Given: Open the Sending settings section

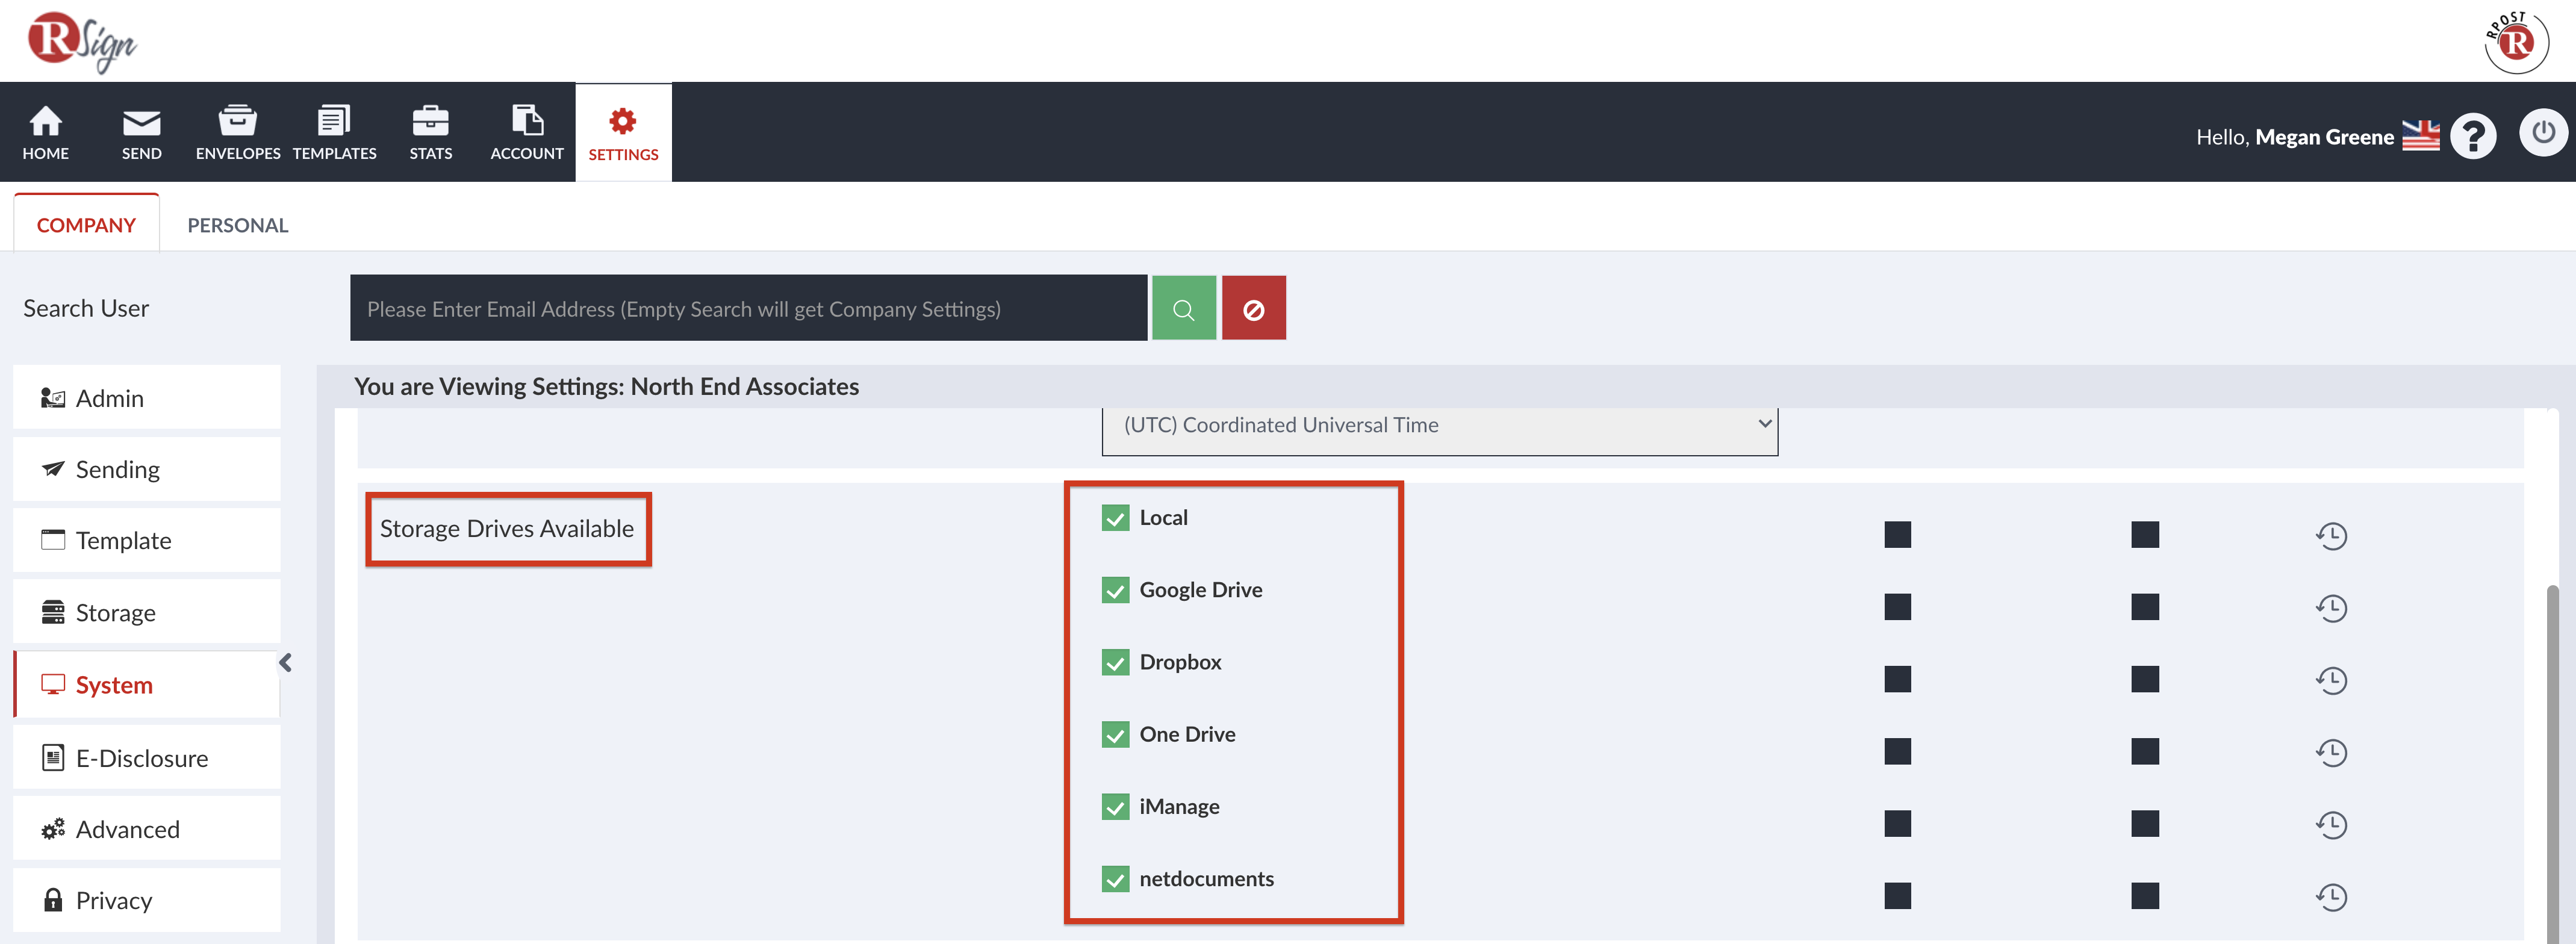Looking at the screenshot, I should 147,469.
